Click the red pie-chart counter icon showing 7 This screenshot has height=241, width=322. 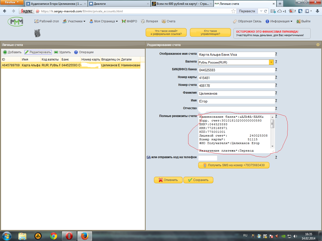292,11
